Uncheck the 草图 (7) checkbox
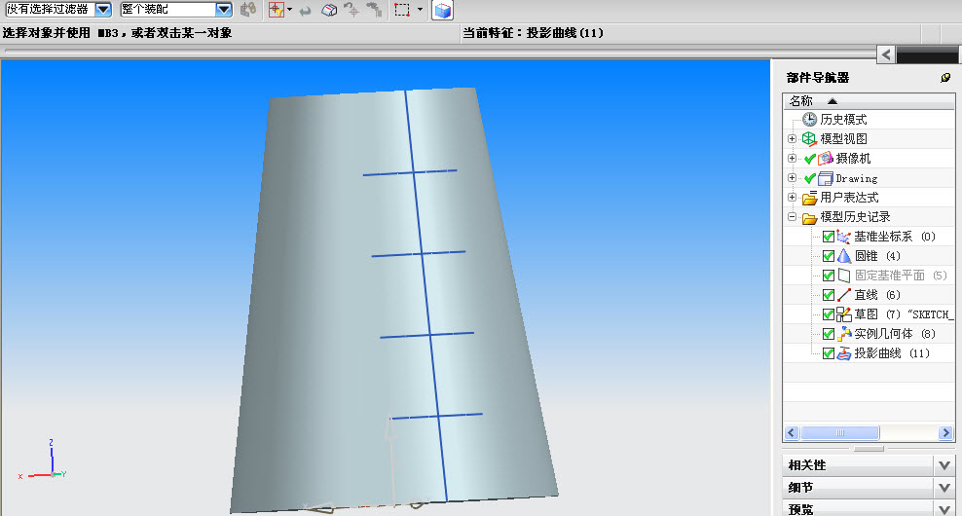Viewport: 962px width, 516px height. 829,314
